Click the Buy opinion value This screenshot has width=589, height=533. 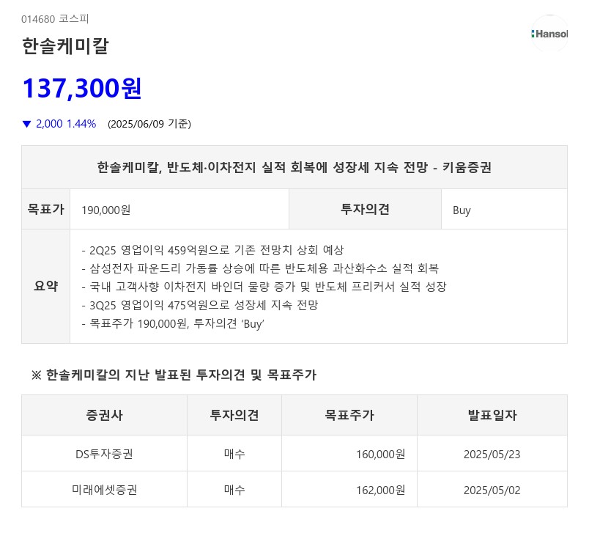(462, 210)
